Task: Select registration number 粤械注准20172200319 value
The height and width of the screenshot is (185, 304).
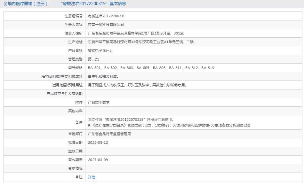Action: (x=107, y=16)
